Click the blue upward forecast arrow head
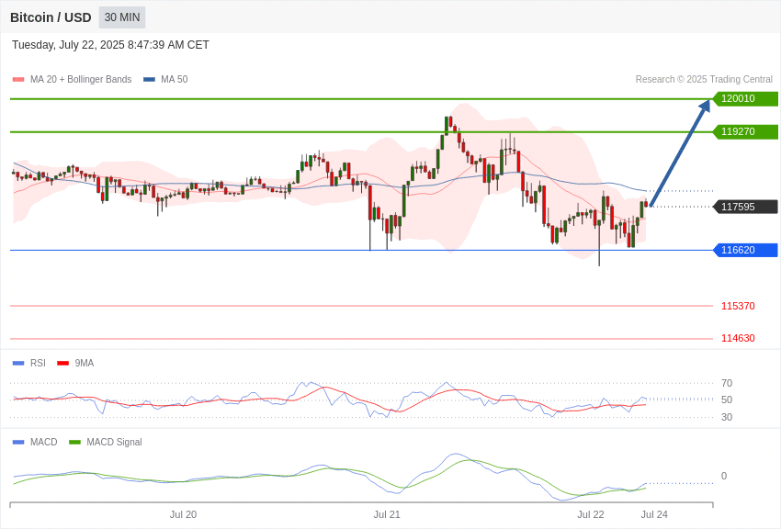781x529 pixels. coord(705,106)
